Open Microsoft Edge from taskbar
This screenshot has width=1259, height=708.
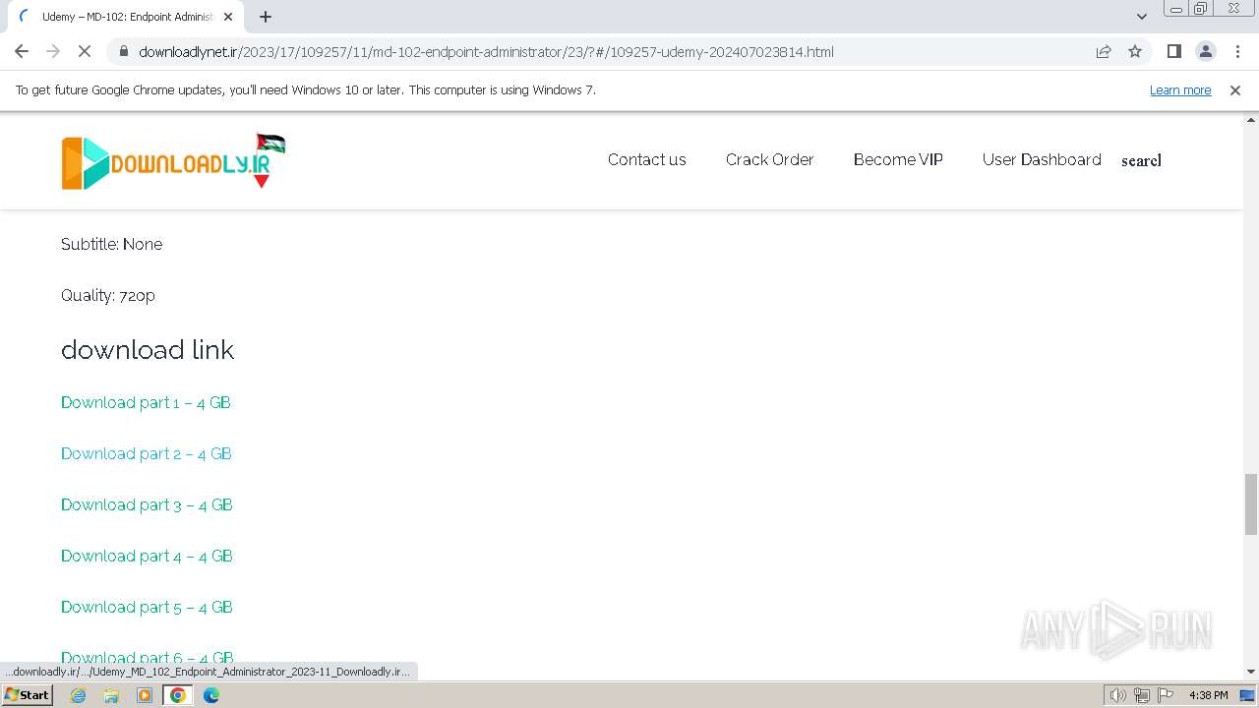pos(210,695)
